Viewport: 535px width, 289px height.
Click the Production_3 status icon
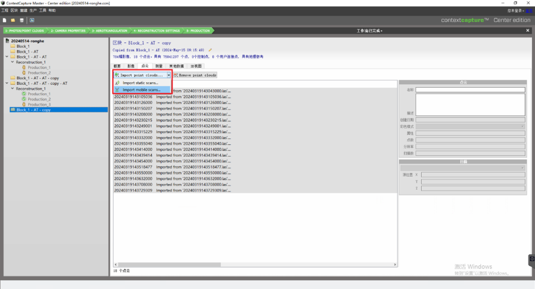tap(24, 105)
